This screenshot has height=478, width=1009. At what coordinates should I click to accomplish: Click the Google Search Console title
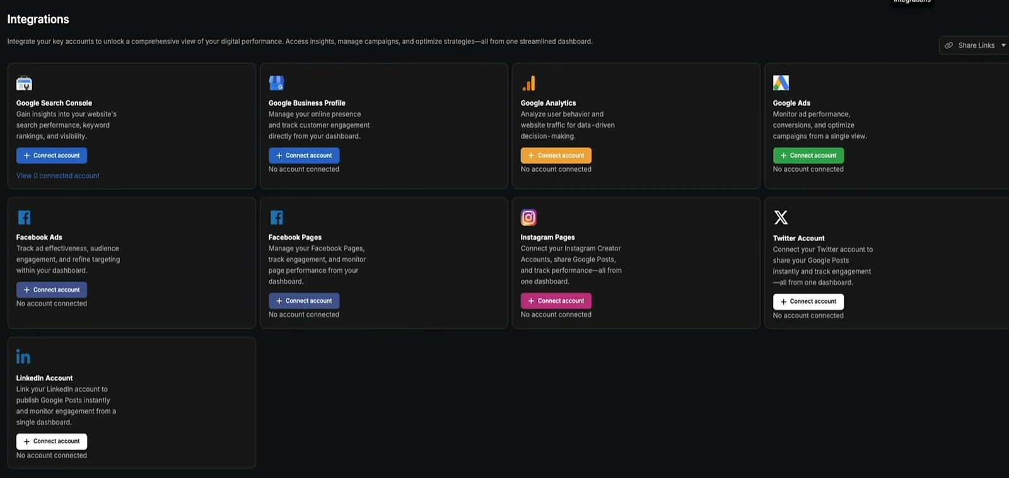[x=54, y=103]
